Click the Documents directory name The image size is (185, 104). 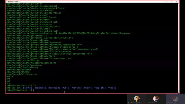pyautogui.click(x=40, y=88)
